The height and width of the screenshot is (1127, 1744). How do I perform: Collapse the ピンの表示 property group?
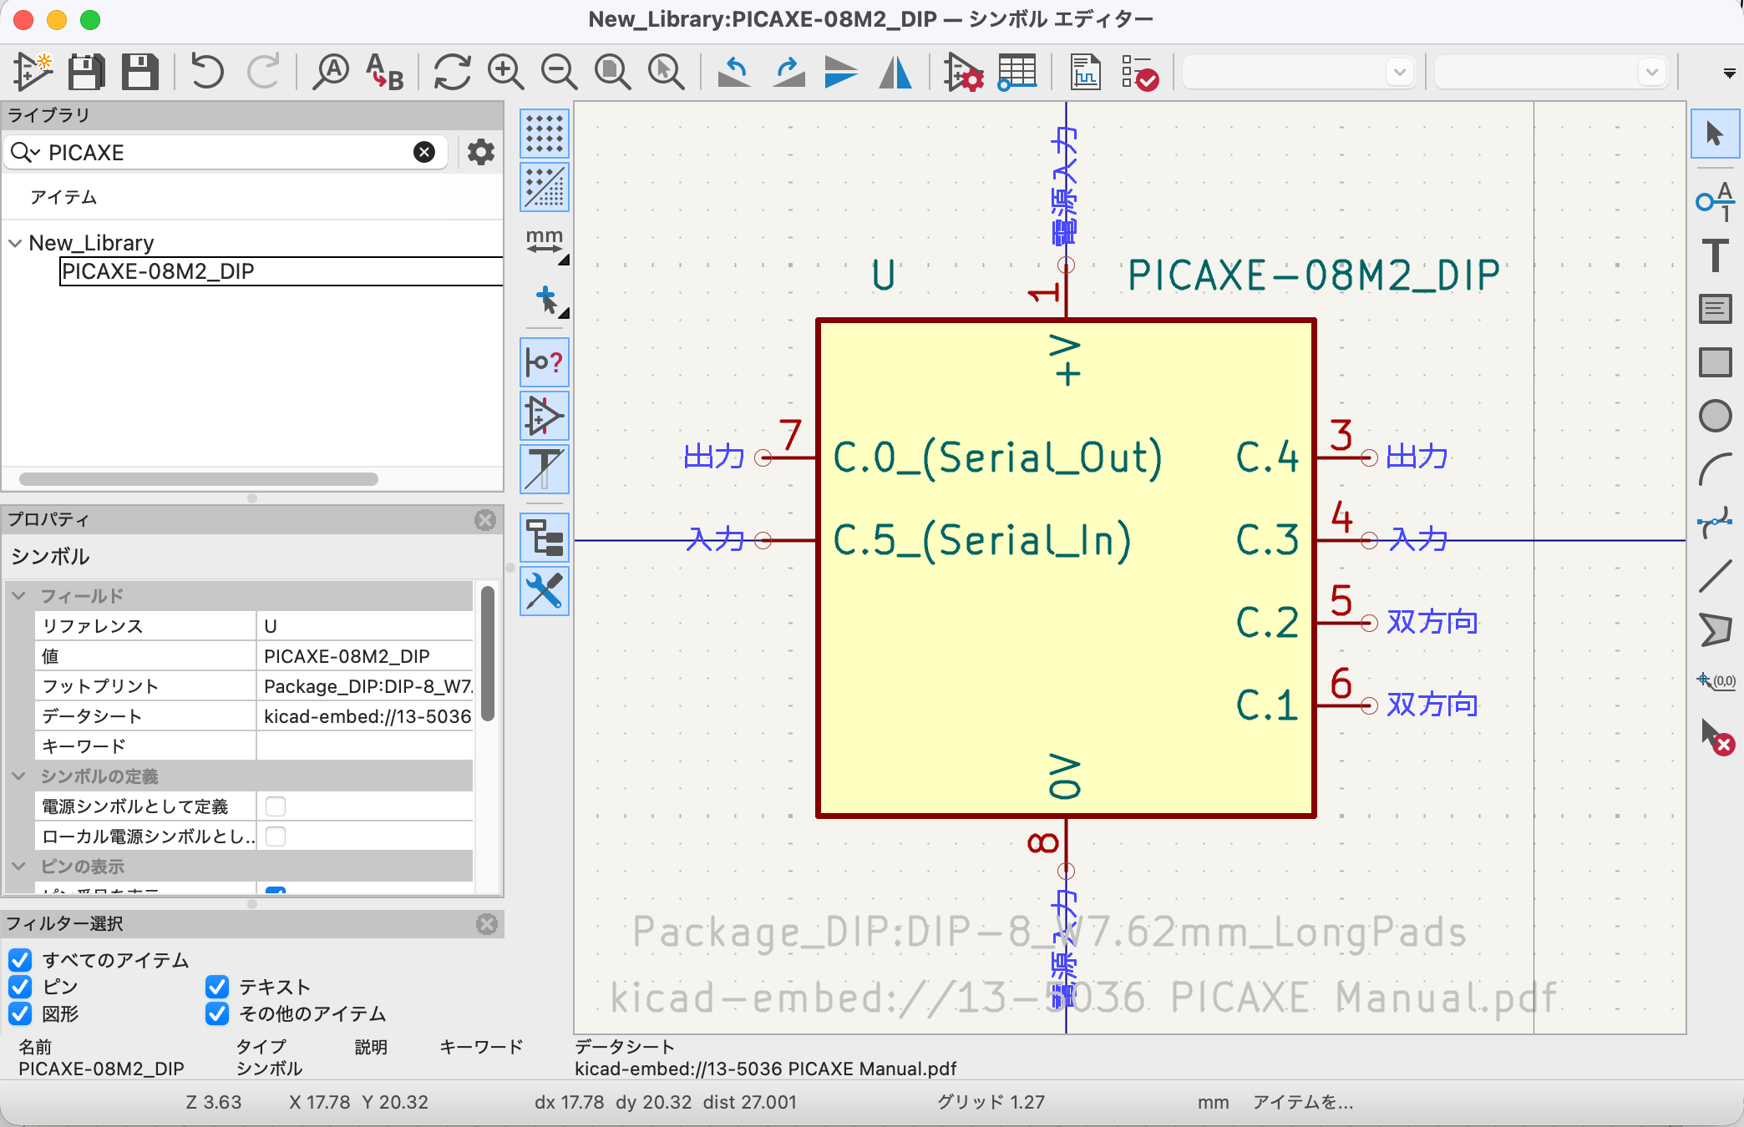(x=19, y=867)
